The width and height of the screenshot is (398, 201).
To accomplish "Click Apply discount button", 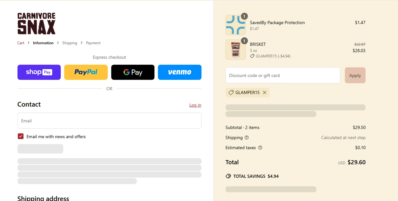I will (x=355, y=75).
